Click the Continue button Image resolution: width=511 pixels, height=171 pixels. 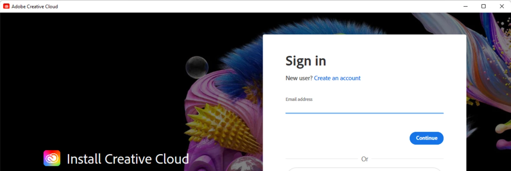tap(426, 138)
